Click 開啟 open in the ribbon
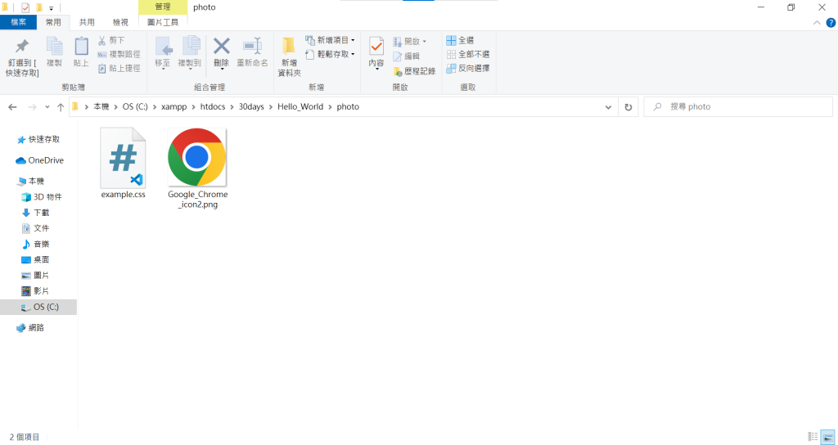838x445 pixels. click(409, 41)
